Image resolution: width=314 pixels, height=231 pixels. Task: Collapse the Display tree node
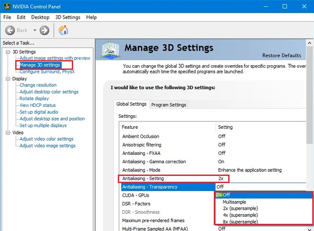point(8,79)
